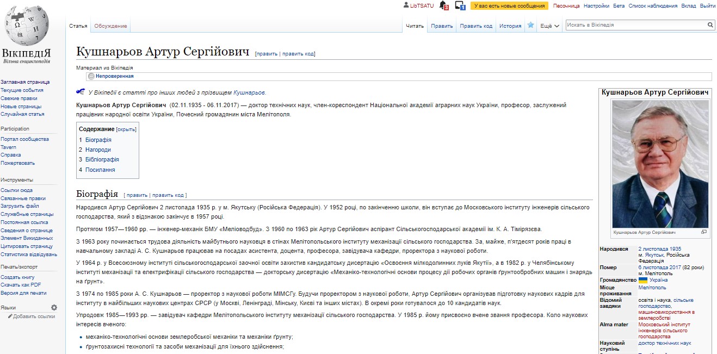Click the new messages yellow banner
Viewport: 717px width, 354px height.
(x=509, y=6)
